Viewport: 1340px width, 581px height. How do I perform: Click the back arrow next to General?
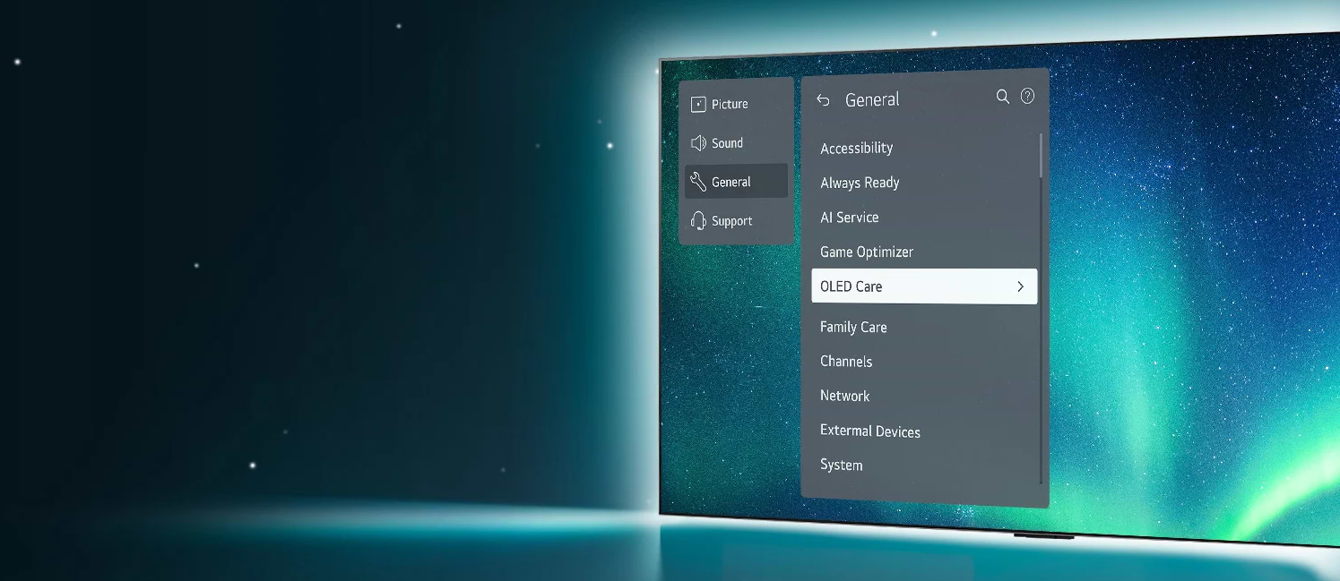[823, 100]
